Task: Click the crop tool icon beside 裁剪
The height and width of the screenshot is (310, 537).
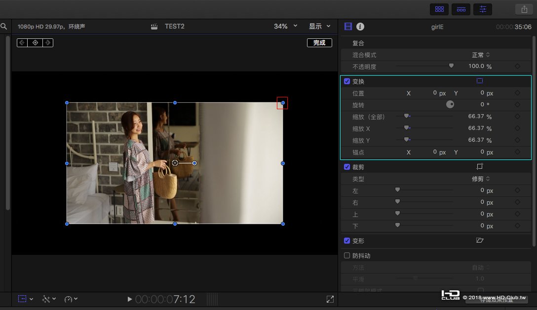Action: 479,167
